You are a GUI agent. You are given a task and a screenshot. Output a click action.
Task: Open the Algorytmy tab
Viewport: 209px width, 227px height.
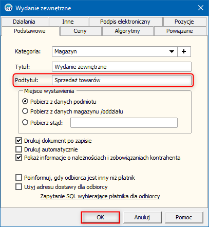coord(127,31)
